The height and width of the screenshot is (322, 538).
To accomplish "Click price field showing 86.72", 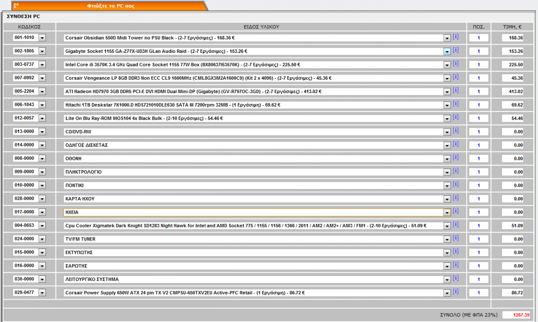I will [x=513, y=293].
